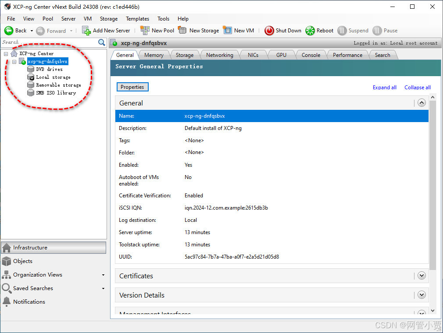Click the search magnifier icon
This screenshot has width=443, height=333.
[101, 42]
